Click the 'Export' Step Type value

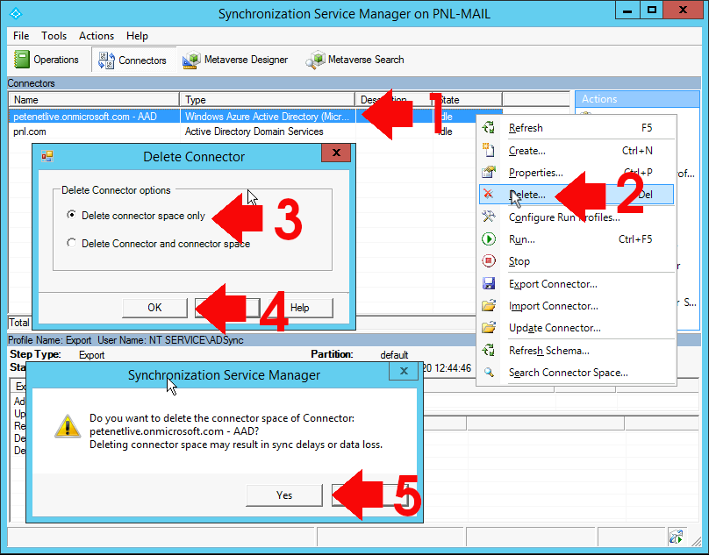coord(92,355)
